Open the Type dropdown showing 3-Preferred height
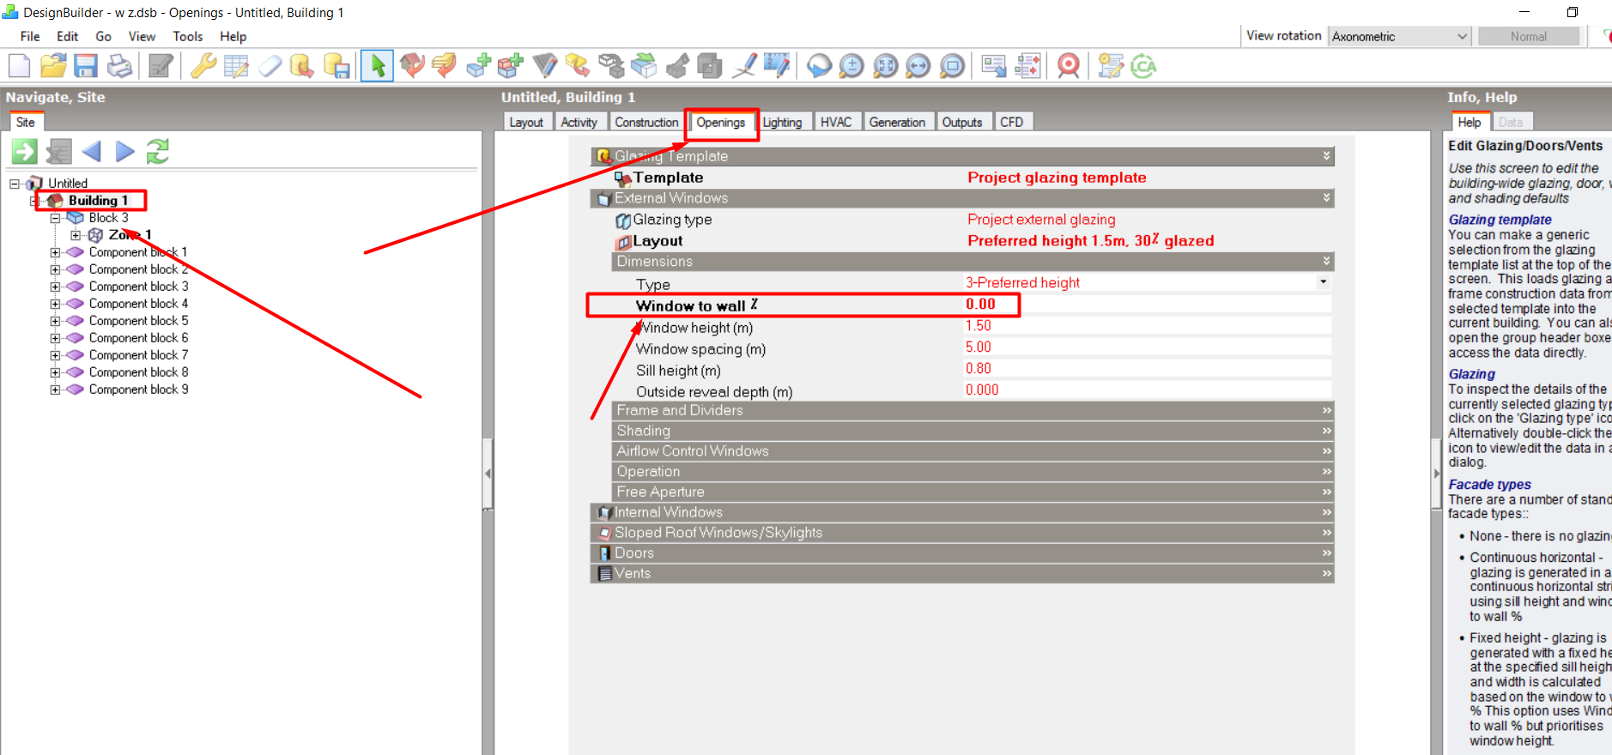1612x755 pixels. (x=1323, y=282)
